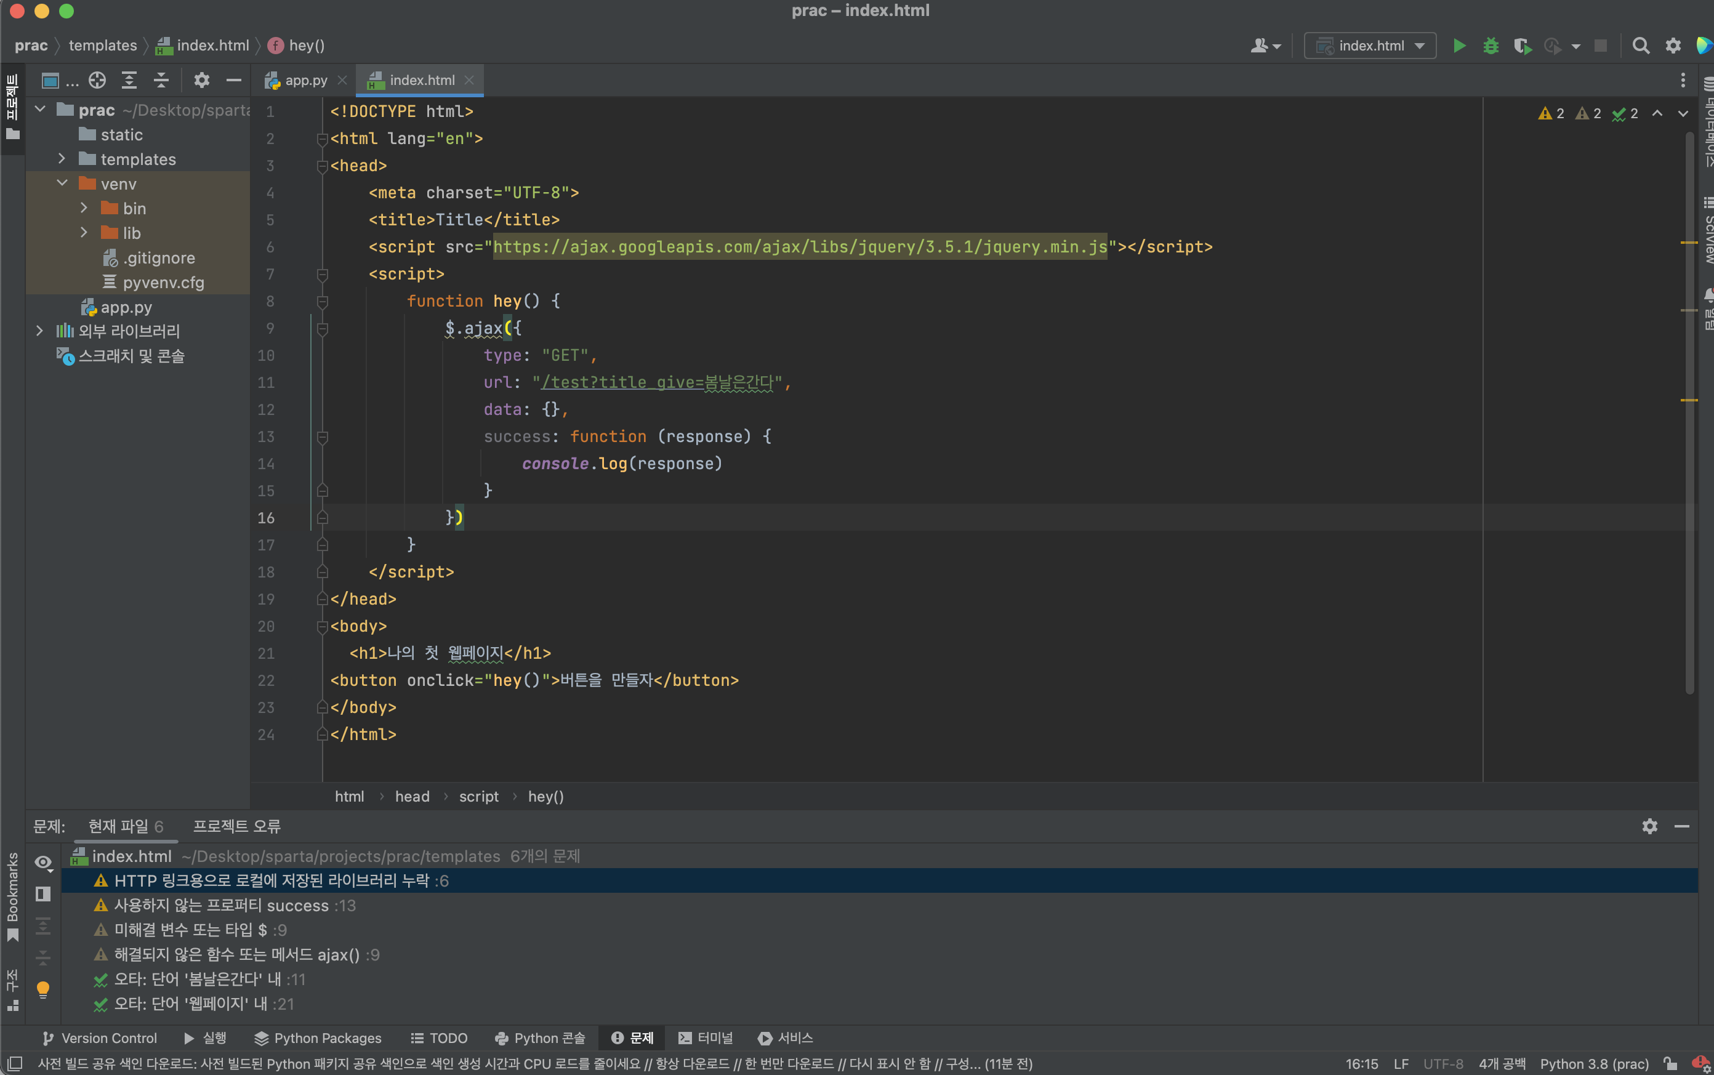Open the Version Control tool tab

tap(100, 1038)
